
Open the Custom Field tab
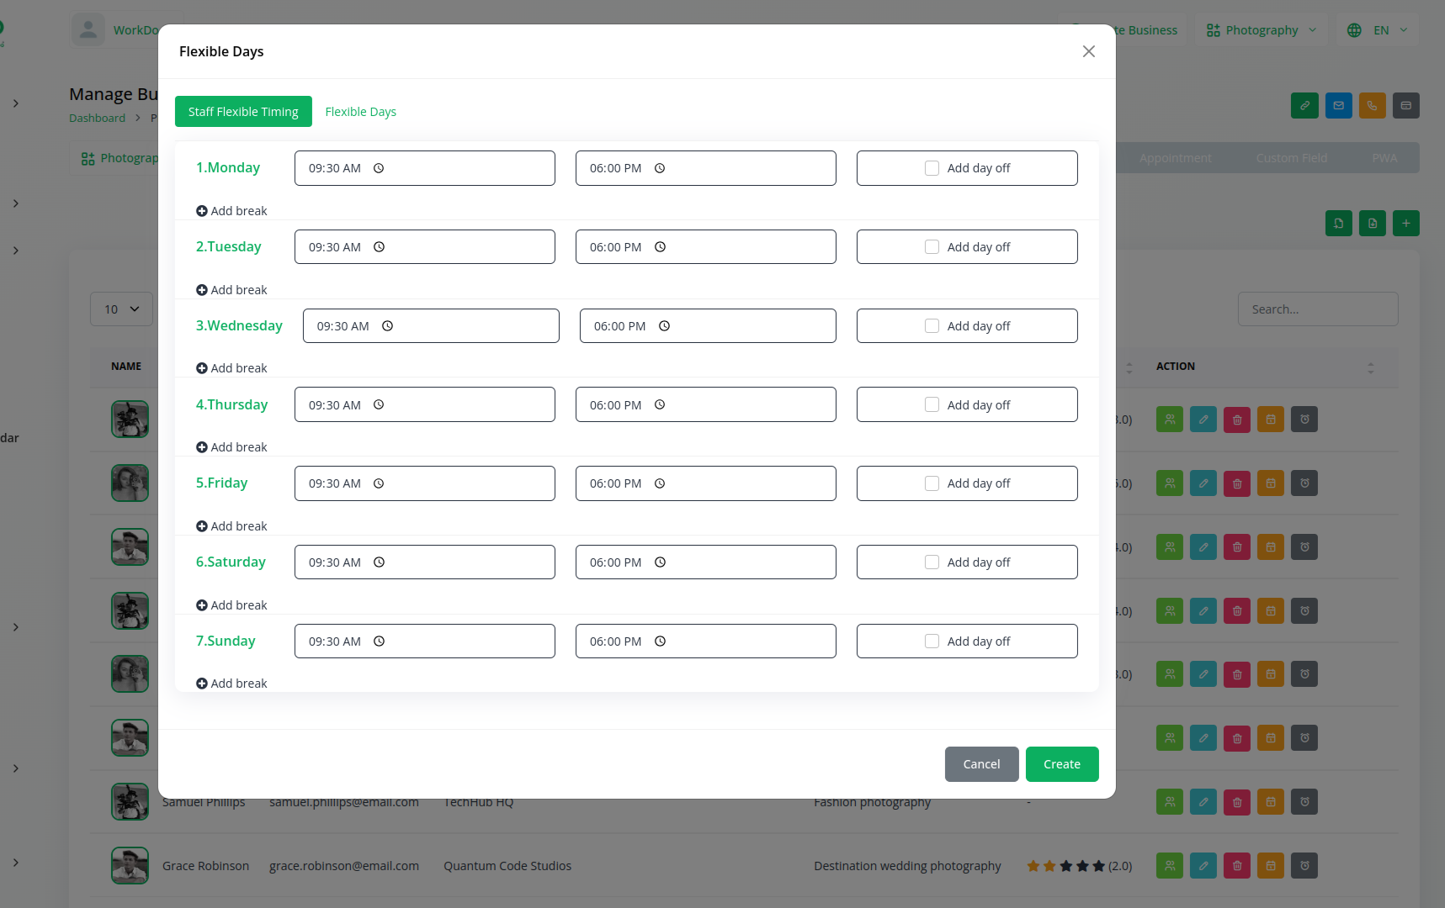1291,158
